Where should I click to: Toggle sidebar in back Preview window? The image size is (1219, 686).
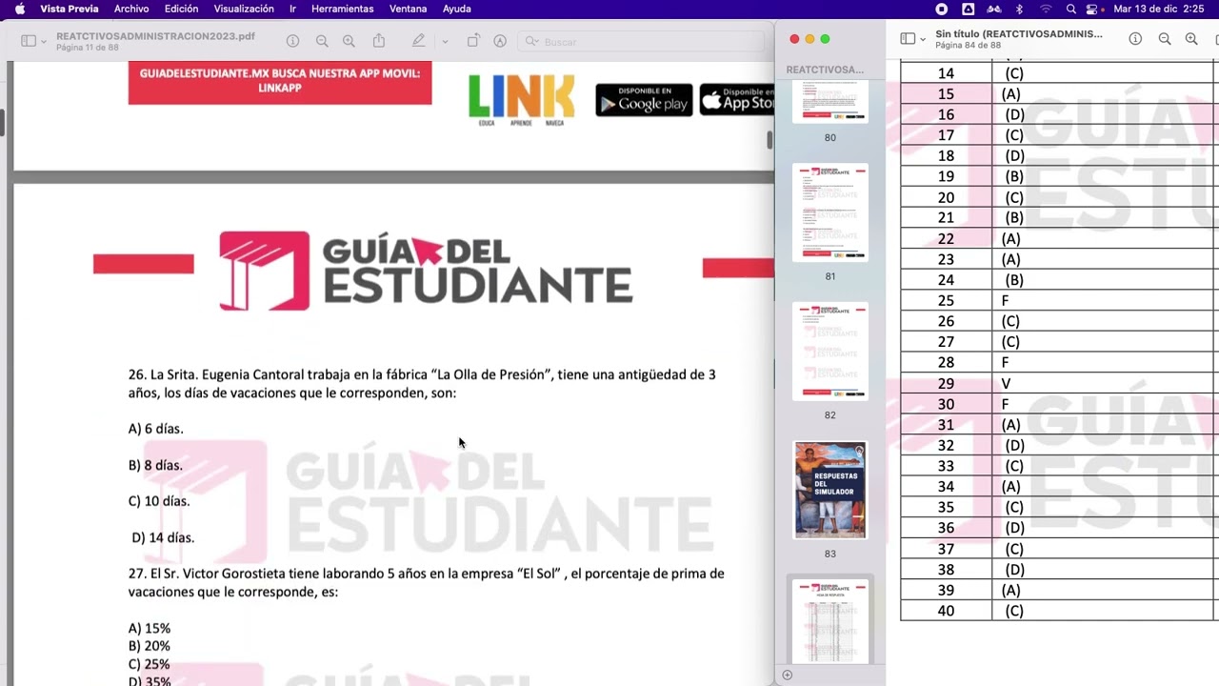(29, 41)
